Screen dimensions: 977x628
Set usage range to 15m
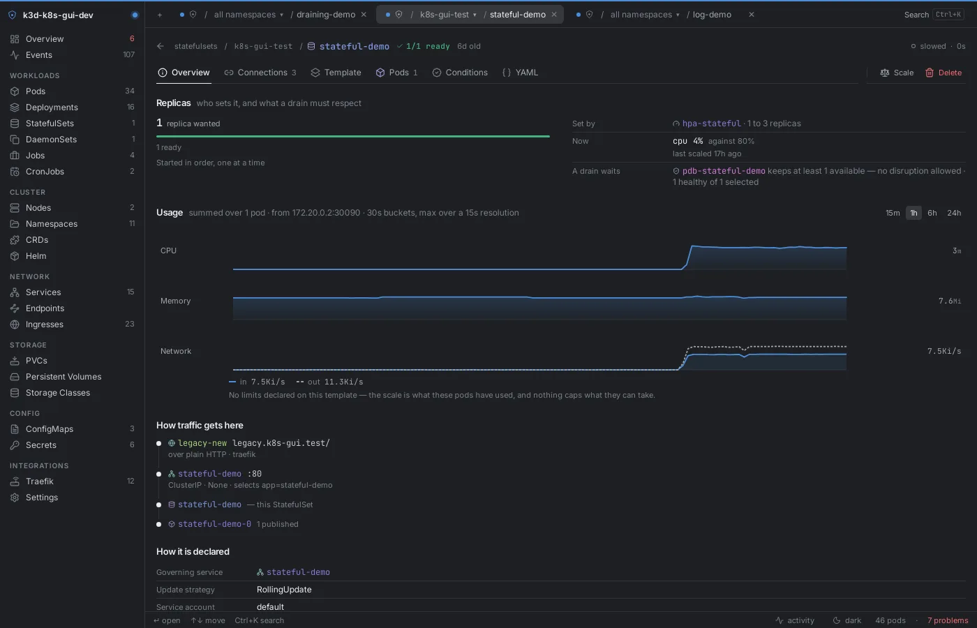[x=893, y=213]
